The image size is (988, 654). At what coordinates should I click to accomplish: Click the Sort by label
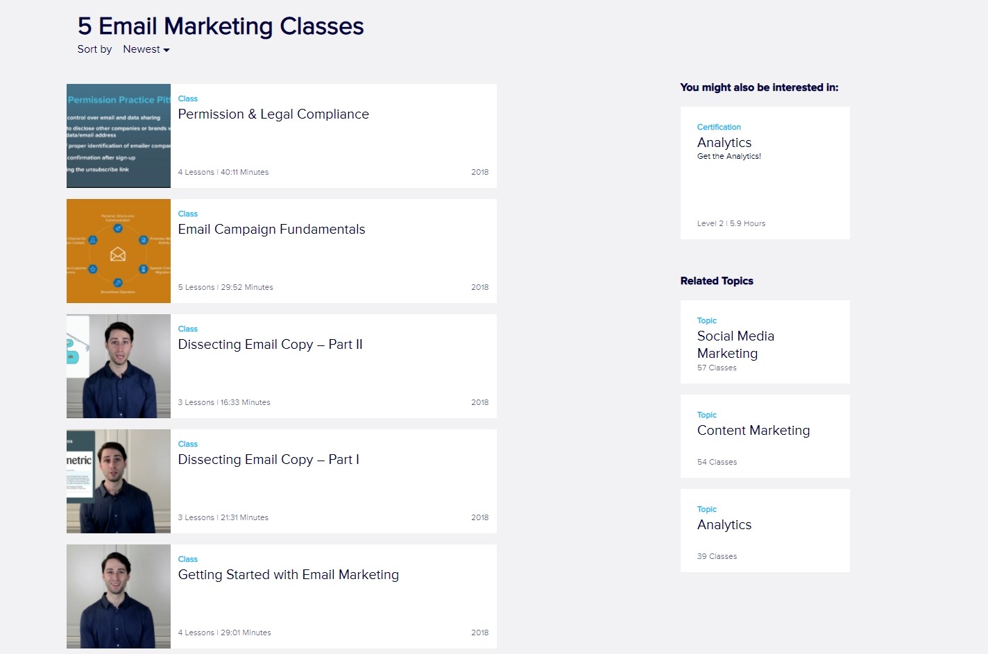pos(94,49)
